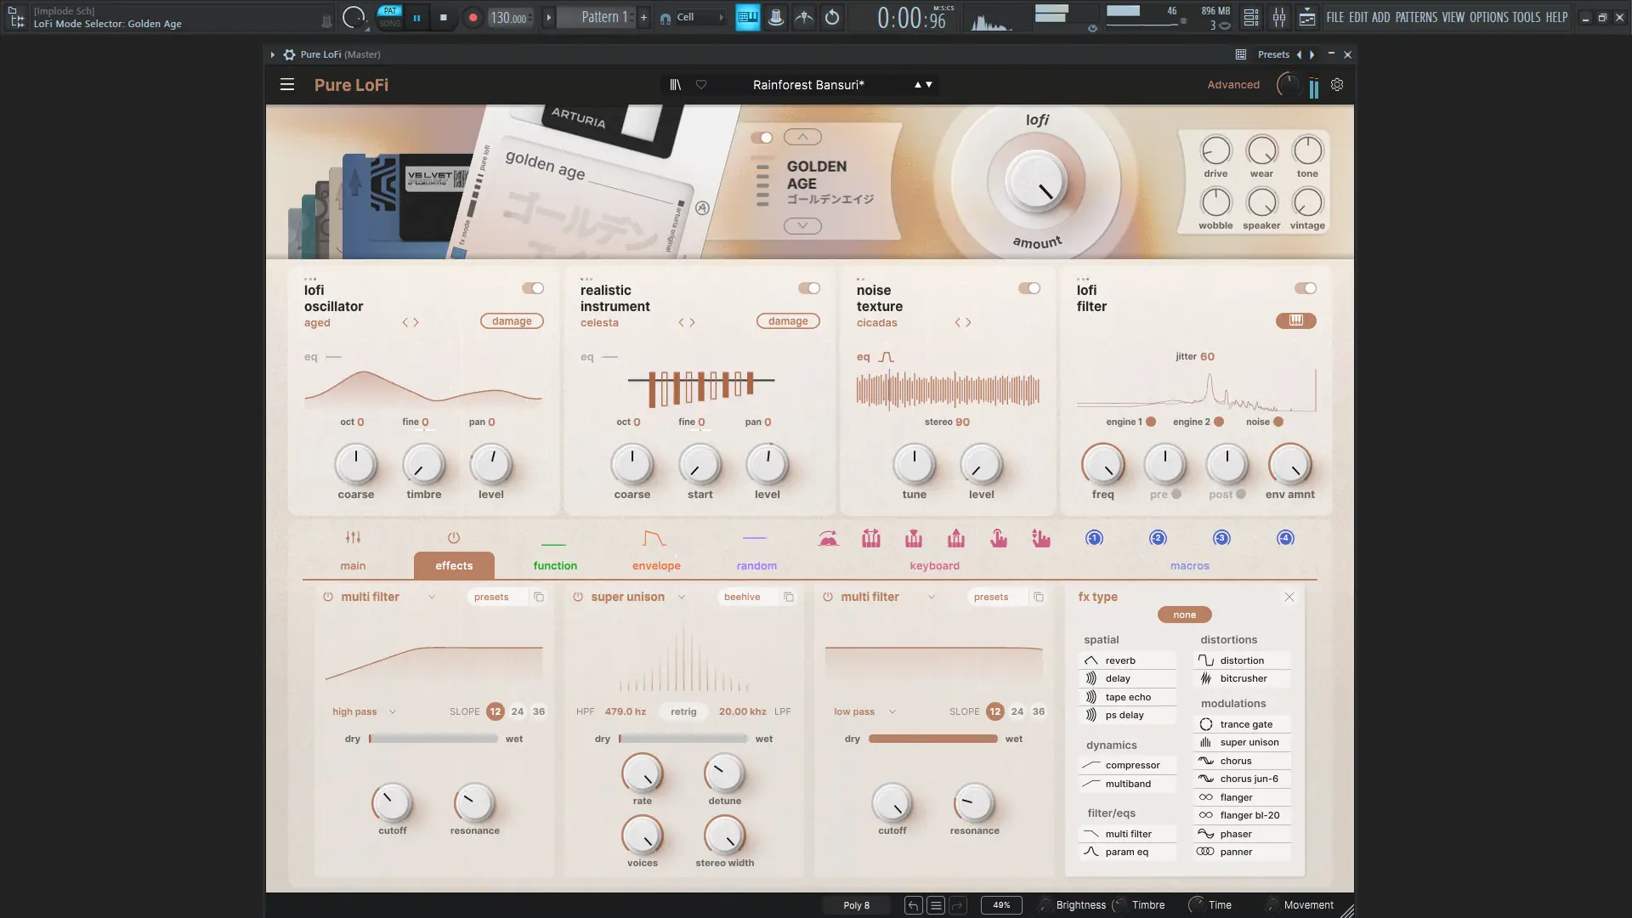Expand the high pass filter type dropdown
The height and width of the screenshot is (918, 1632).
coord(392,711)
